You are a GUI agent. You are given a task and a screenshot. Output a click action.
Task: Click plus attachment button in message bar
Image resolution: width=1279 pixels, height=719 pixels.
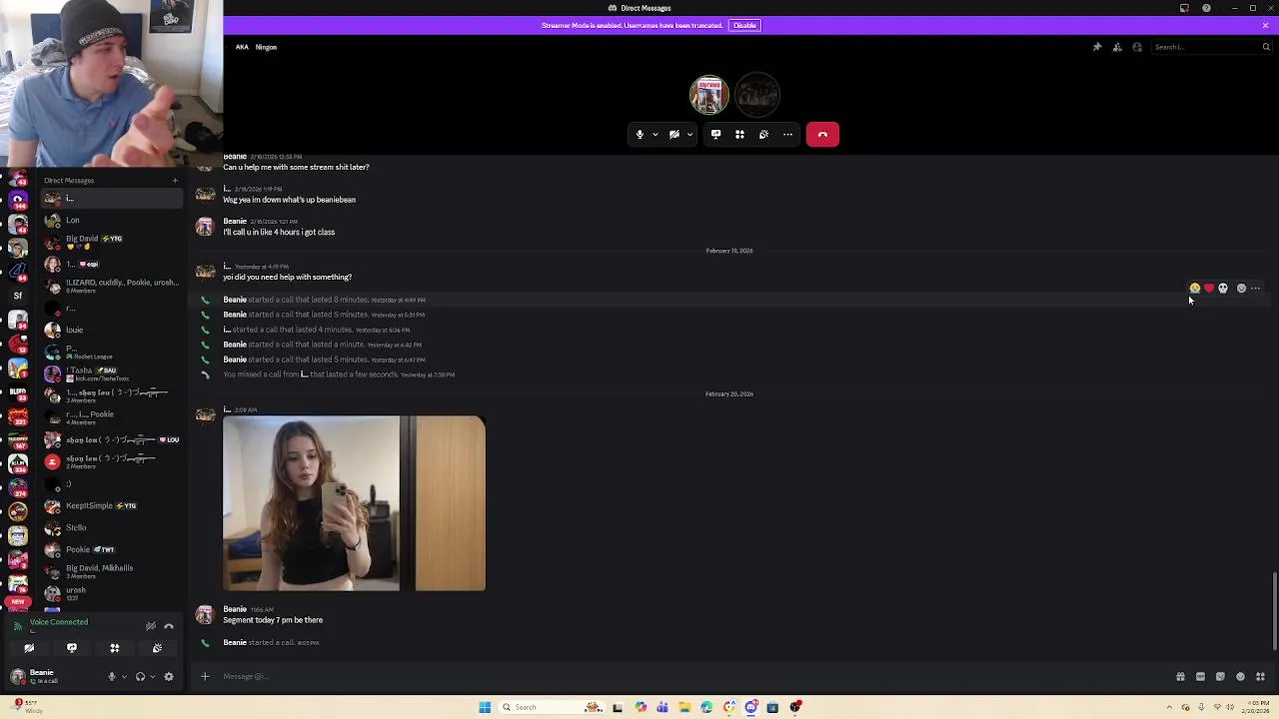click(x=205, y=677)
